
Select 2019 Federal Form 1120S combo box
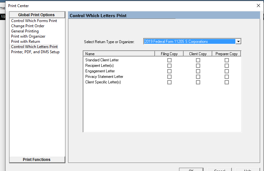coord(189,42)
